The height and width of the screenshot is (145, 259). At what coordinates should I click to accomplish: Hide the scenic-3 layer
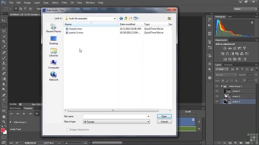pos(217,91)
